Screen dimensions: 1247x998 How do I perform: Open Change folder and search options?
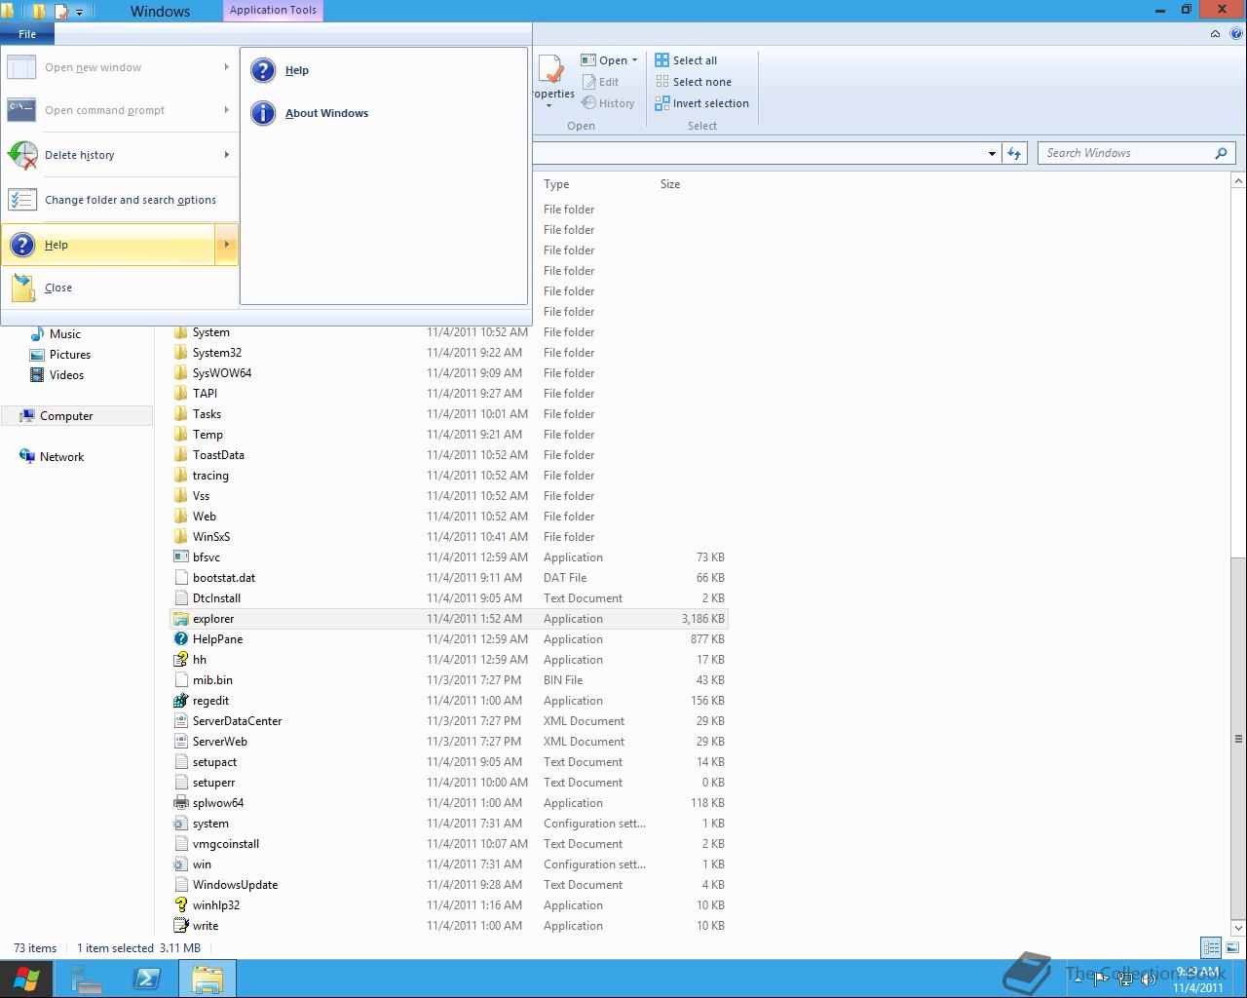tap(120, 200)
